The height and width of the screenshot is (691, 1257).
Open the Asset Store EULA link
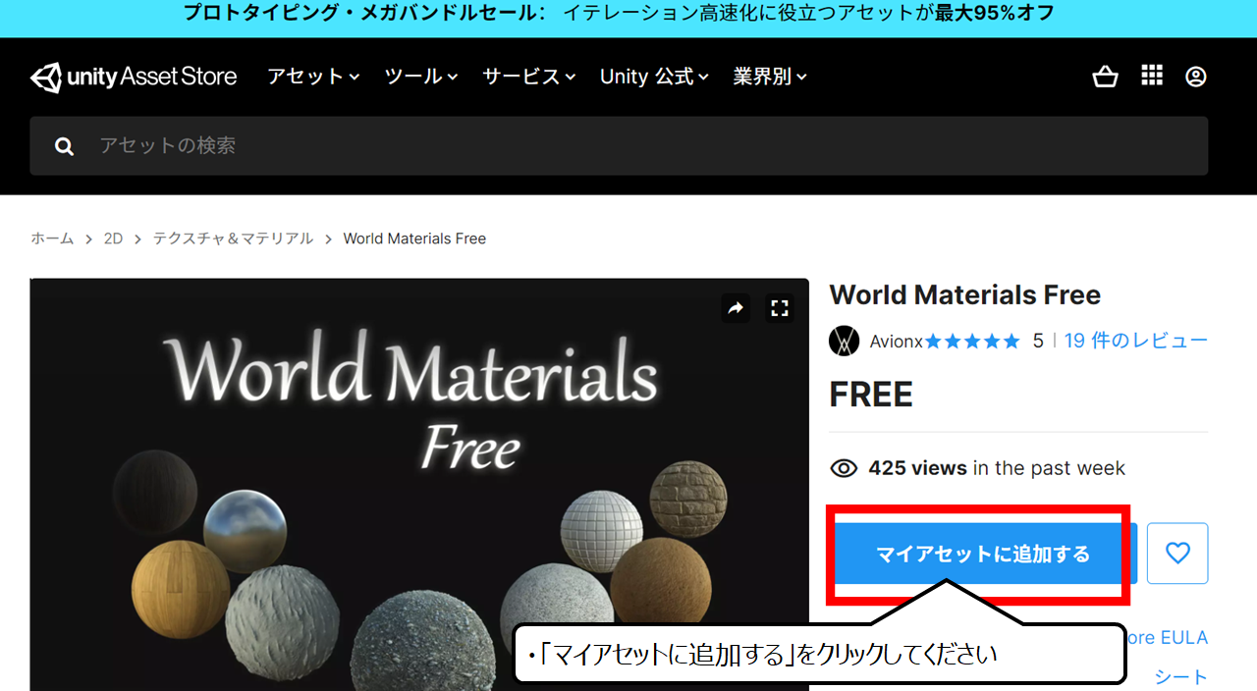[1167, 638]
